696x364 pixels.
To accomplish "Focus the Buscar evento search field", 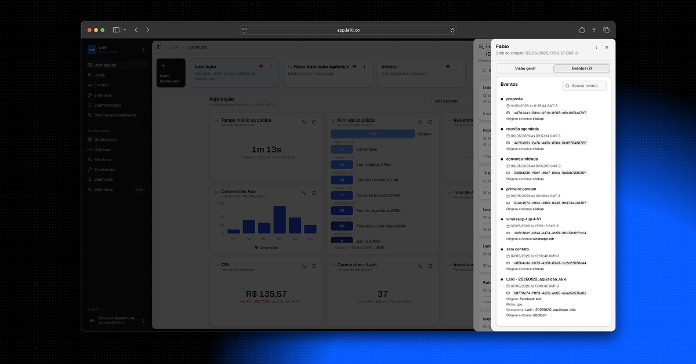I will click(x=584, y=85).
